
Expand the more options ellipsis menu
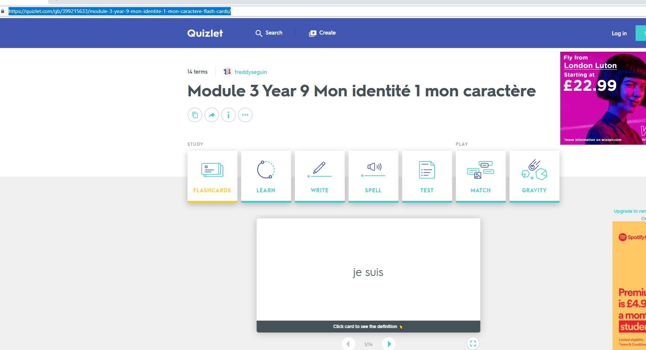point(245,115)
